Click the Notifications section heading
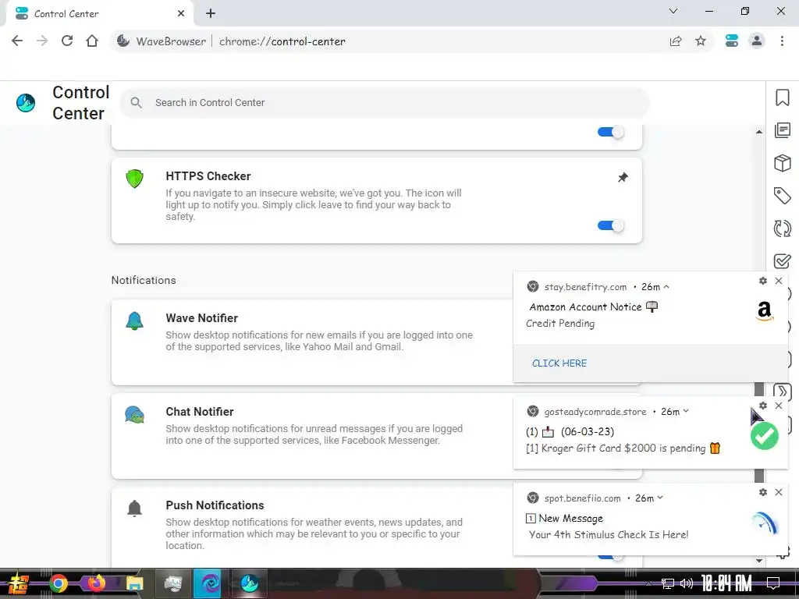This screenshot has width=799, height=599. [144, 280]
